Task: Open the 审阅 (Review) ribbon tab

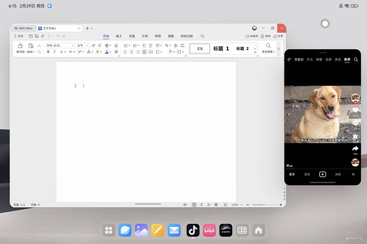Action: [158, 36]
